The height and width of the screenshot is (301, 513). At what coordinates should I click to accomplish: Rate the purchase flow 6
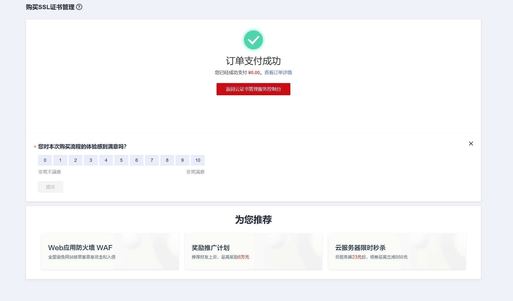137,160
